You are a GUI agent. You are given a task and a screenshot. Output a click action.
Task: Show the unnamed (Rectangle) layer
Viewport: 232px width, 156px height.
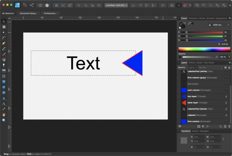point(226,84)
